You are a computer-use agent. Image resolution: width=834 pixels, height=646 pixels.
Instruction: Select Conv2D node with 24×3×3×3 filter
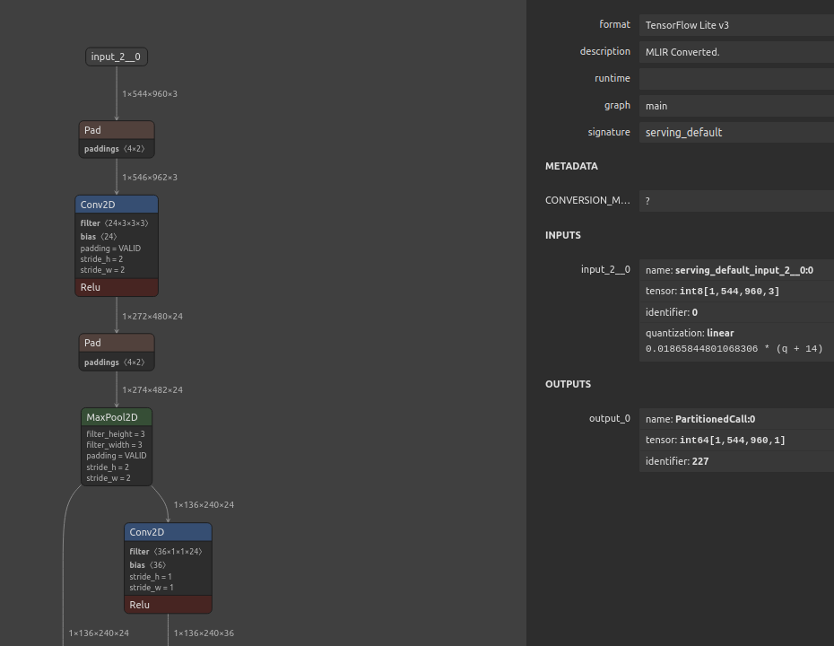click(x=117, y=205)
